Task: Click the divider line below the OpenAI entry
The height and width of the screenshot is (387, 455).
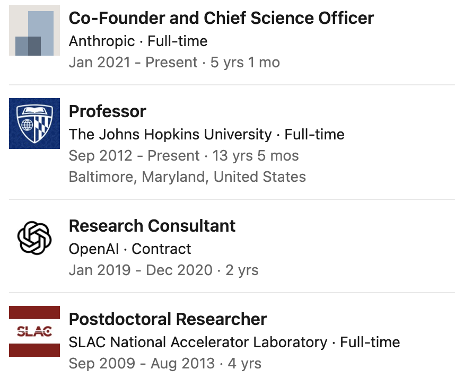Action: point(232,293)
